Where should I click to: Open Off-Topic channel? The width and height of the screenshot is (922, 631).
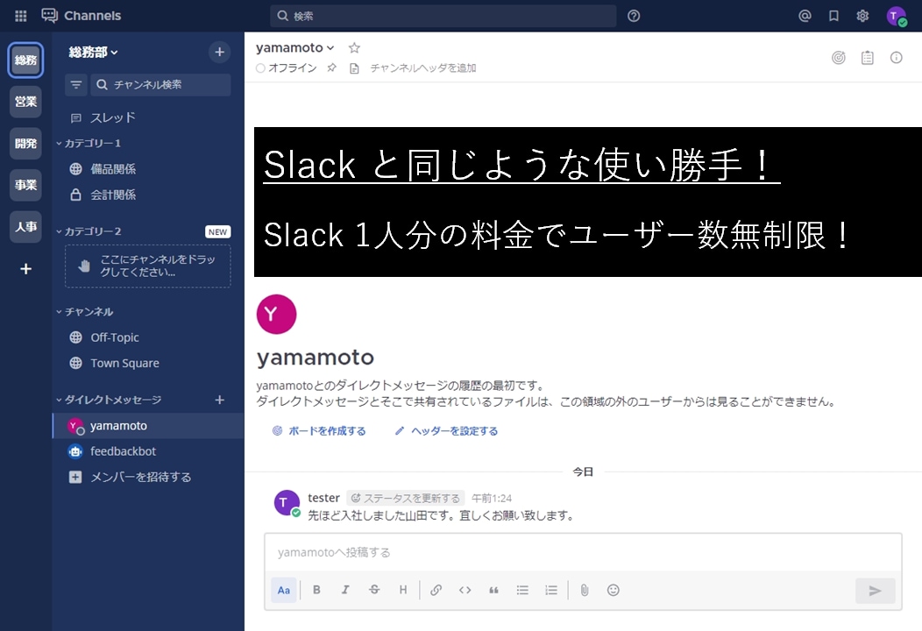pyautogui.click(x=148, y=337)
